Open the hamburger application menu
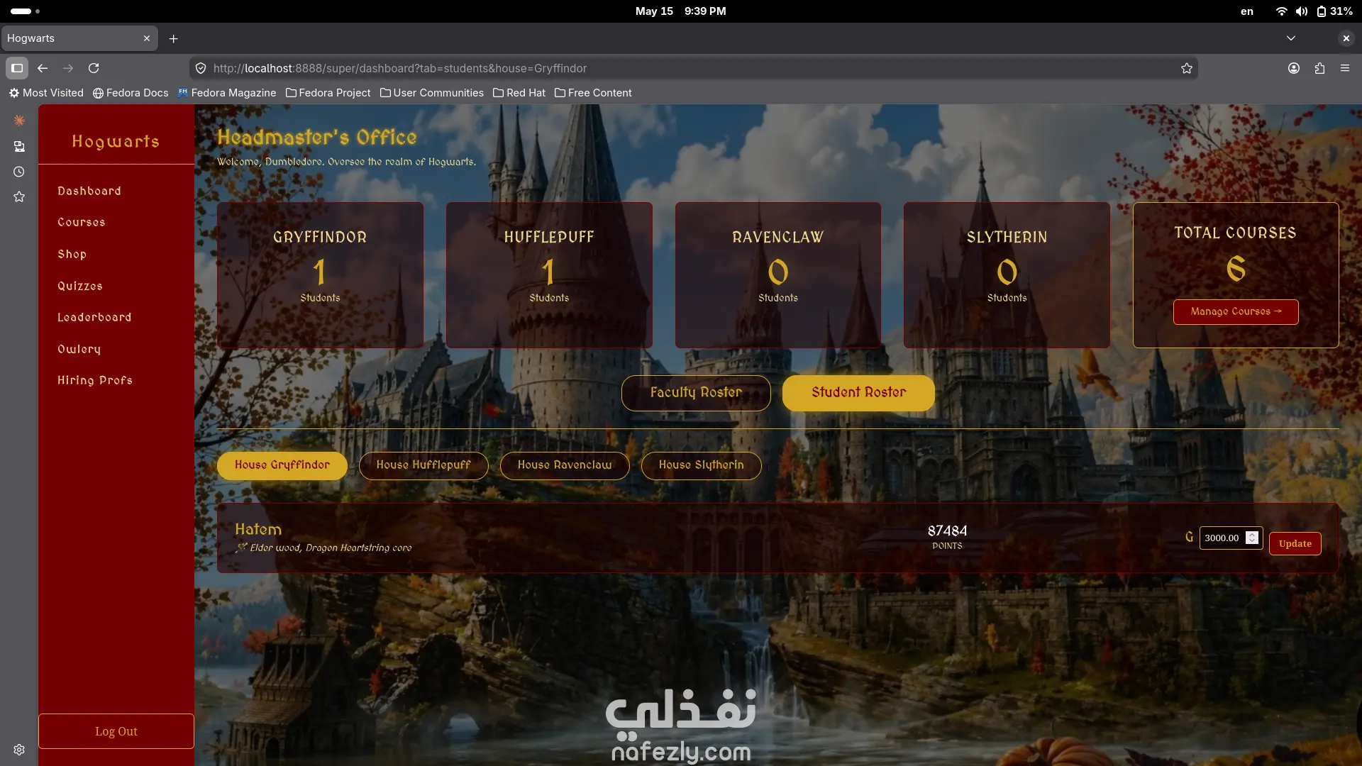 click(x=1345, y=68)
